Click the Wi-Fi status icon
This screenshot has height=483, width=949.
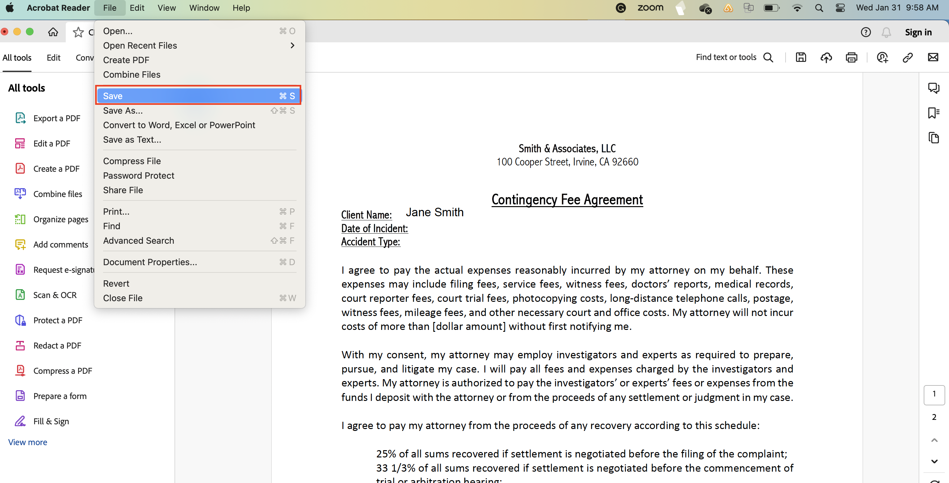[797, 8]
